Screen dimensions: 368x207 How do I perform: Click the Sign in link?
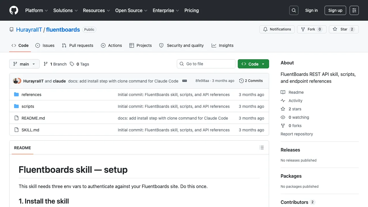pyautogui.click(x=311, y=10)
